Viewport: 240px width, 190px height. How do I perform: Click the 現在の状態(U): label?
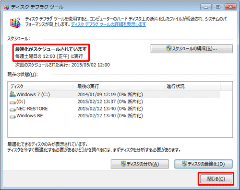pos(23,75)
